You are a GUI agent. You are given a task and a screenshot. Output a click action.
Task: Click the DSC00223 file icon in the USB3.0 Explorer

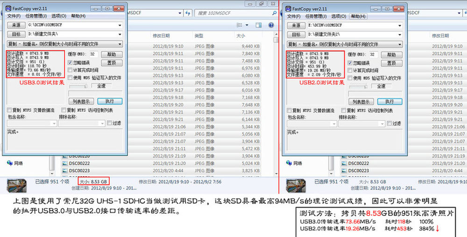pyautogui.click(x=64, y=171)
